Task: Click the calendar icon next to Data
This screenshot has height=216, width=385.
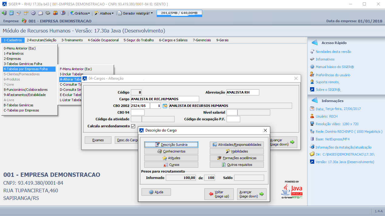Action: point(312,109)
